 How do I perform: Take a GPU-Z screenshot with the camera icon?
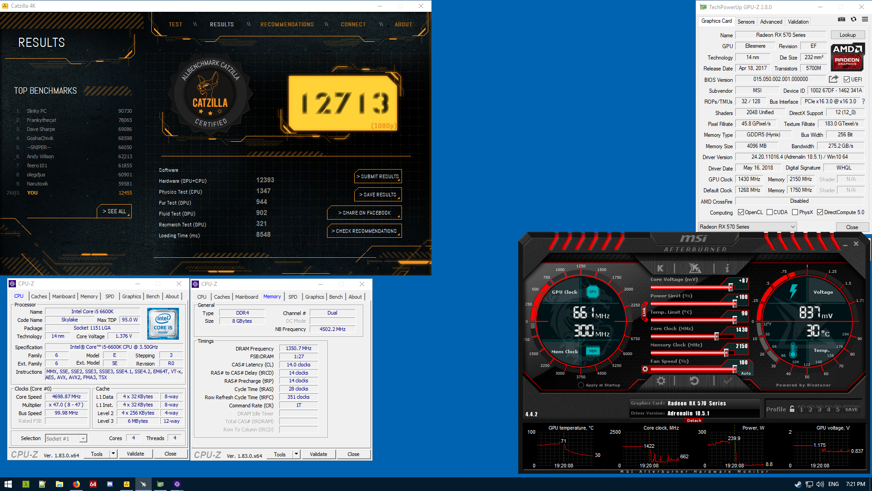coord(842,20)
